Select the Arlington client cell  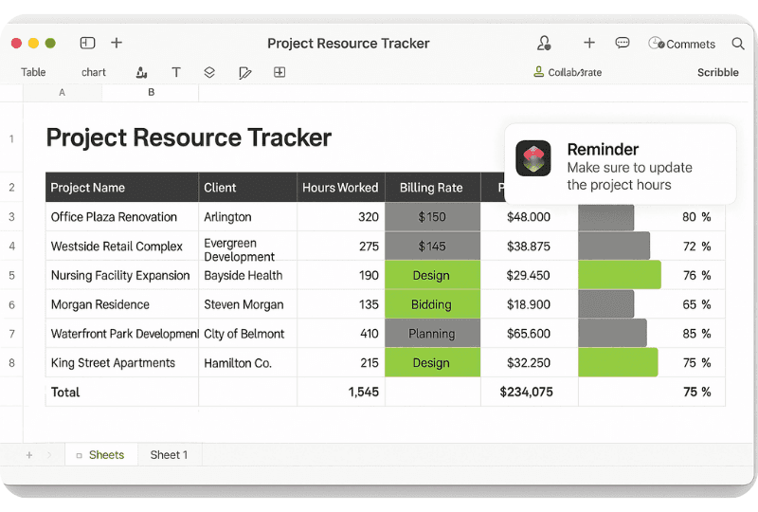click(x=247, y=217)
